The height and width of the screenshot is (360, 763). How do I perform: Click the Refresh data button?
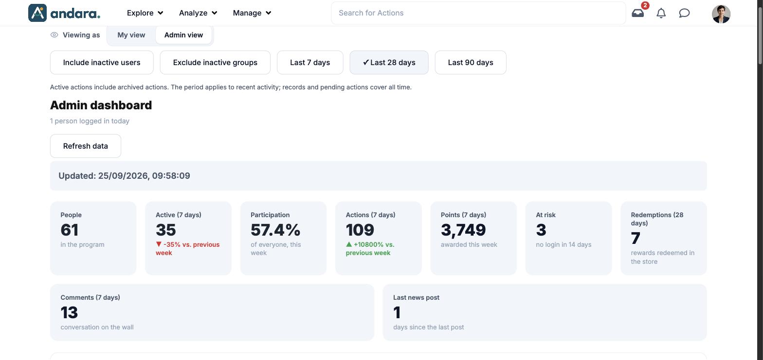(x=86, y=146)
